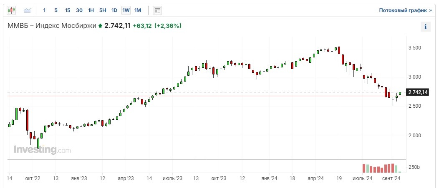Select the 1M timeframe

tap(137, 10)
